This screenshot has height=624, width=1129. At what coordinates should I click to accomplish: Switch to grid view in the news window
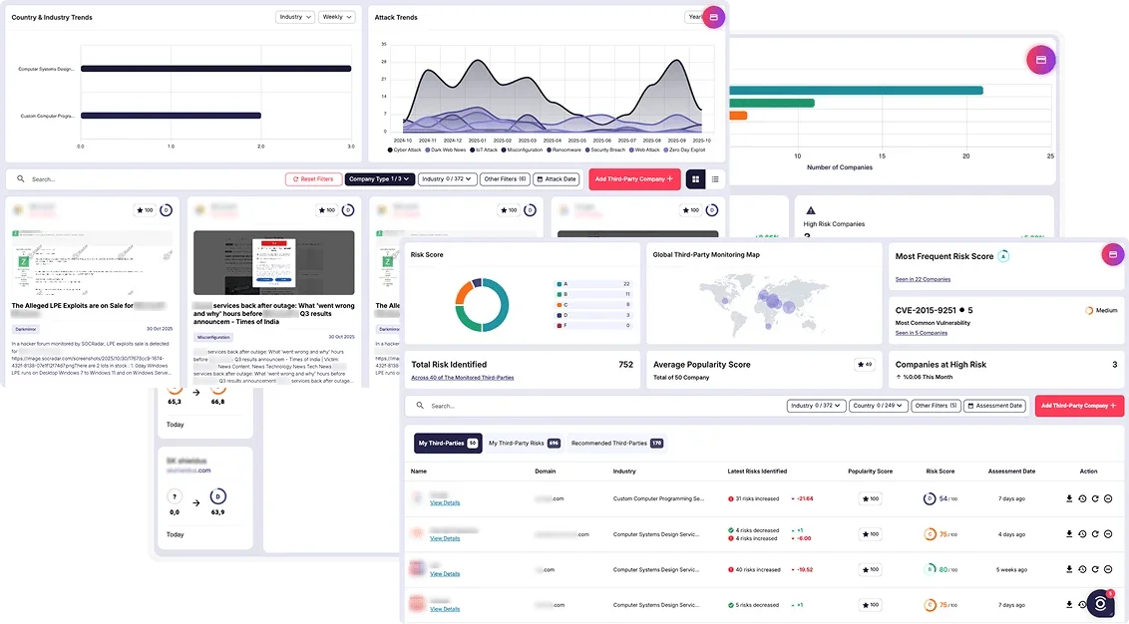(695, 179)
